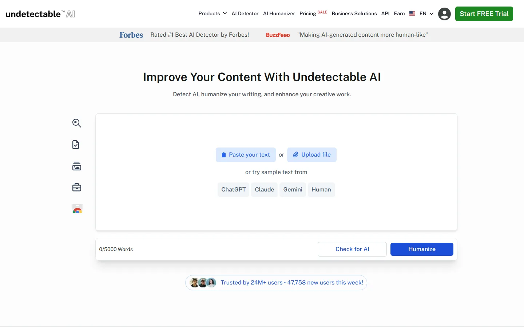
Task: Open the API nav link
Action: pyautogui.click(x=385, y=13)
